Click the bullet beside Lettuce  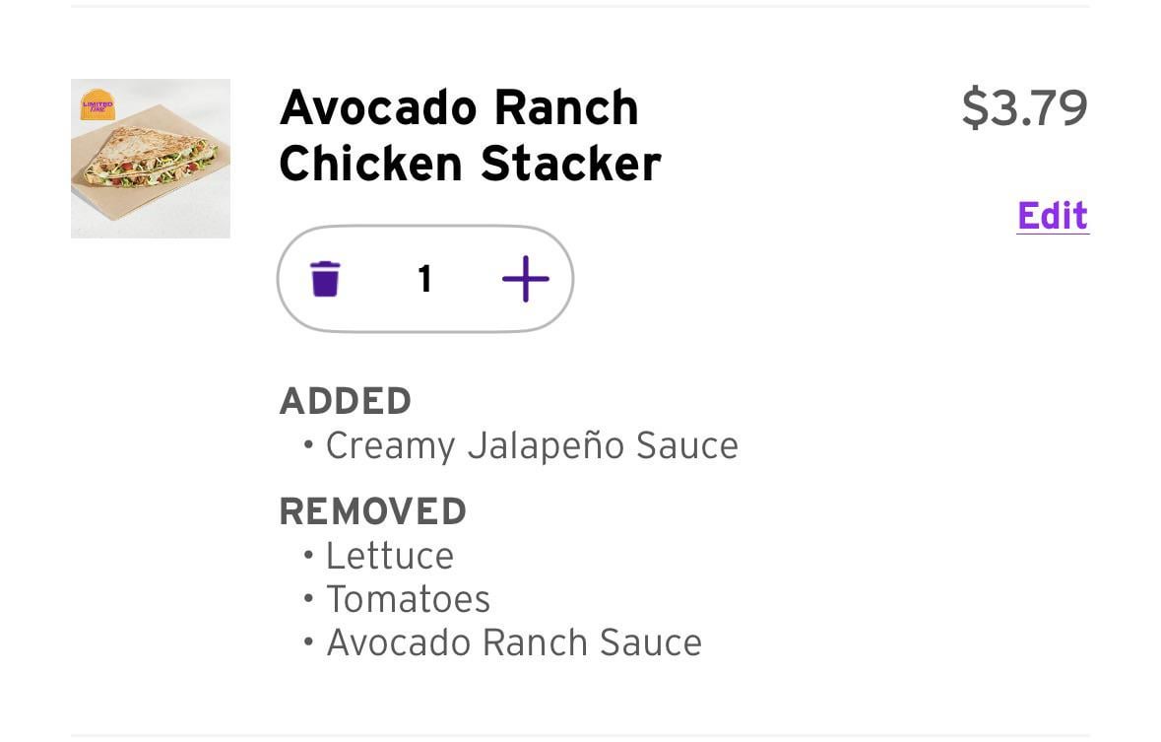[x=308, y=556]
